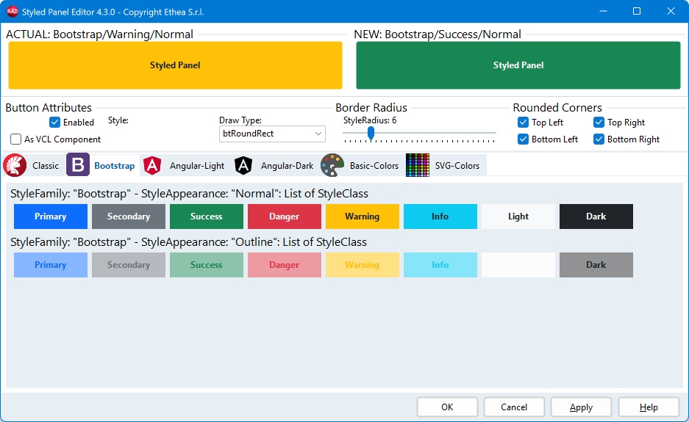This screenshot has width=689, height=422.
Task: Click the 'StyleRadius: 6' label
Action: click(370, 120)
